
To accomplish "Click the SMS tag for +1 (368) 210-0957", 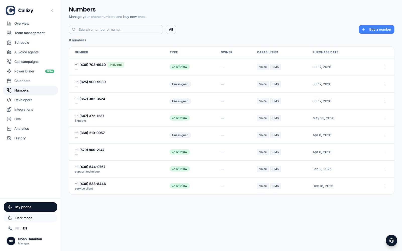I will (x=276, y=135).
